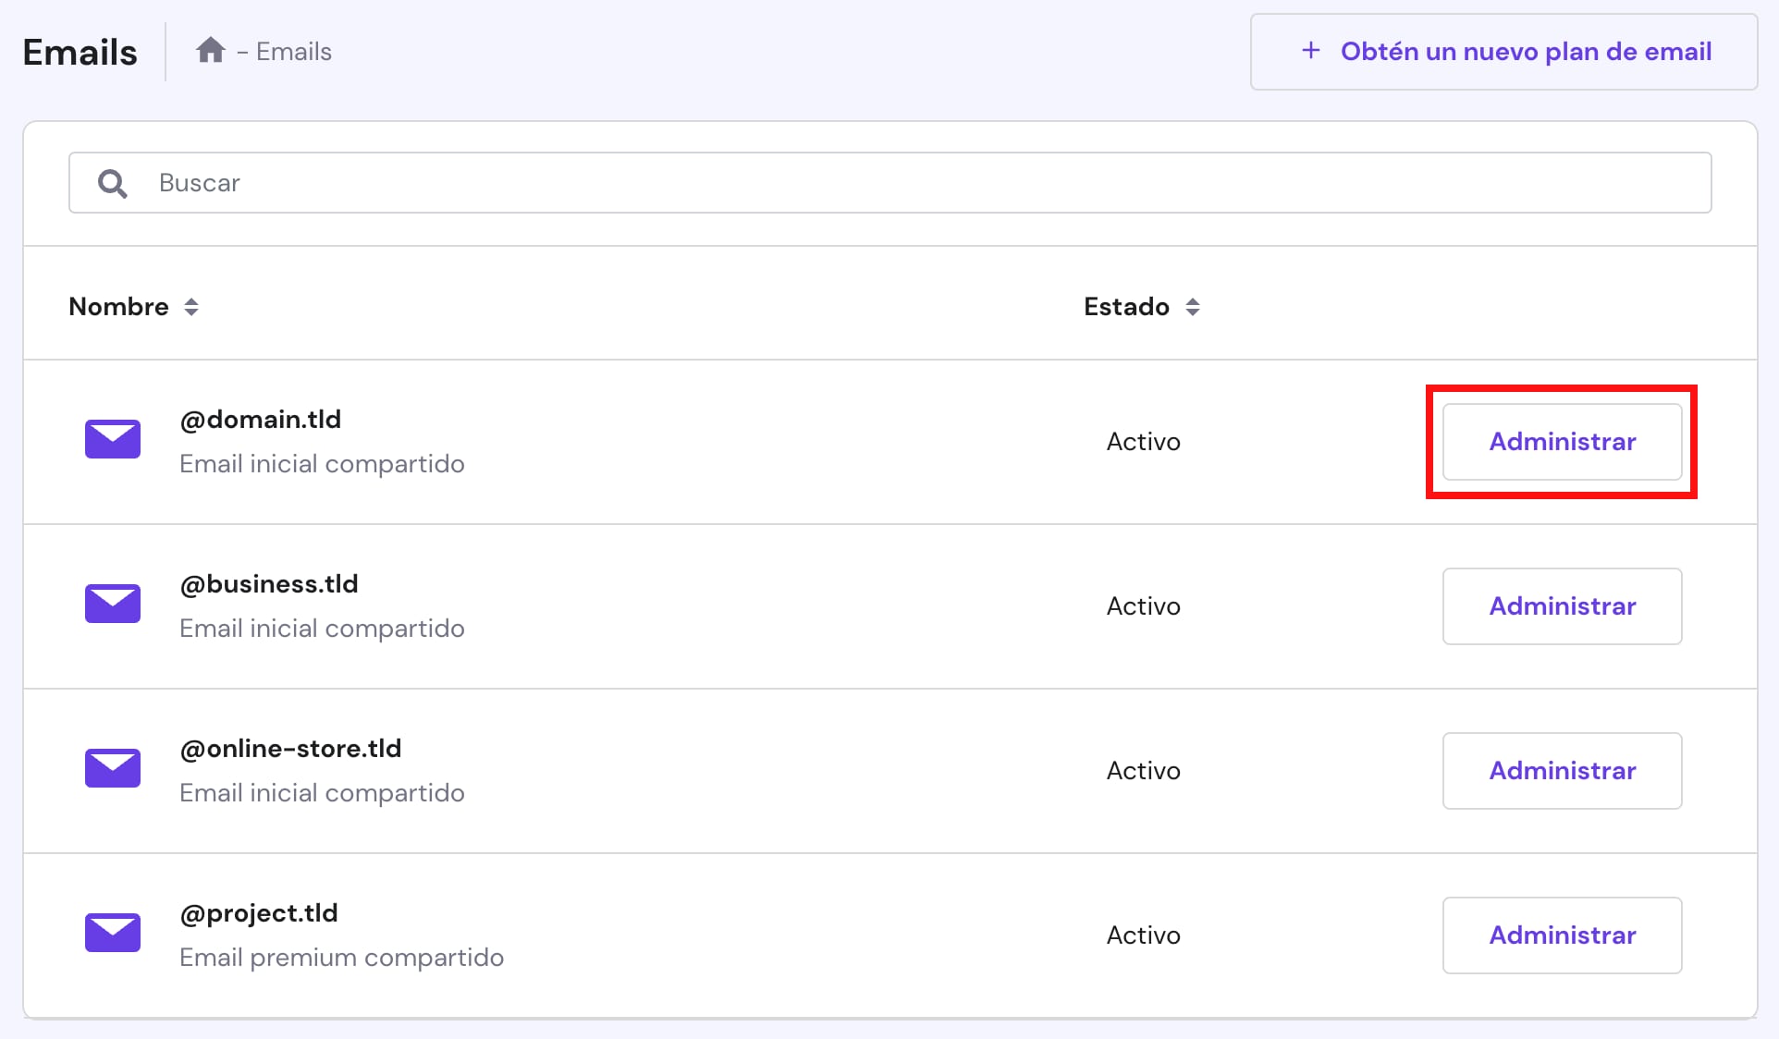This screenshot has width=1779, height=1039.
Task: Expand sorting options for the Estado column
Action: (x=1194, y=306)
